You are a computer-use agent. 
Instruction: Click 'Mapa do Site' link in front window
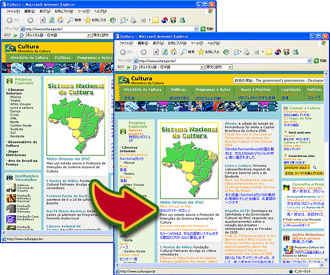tap(300, 118)
